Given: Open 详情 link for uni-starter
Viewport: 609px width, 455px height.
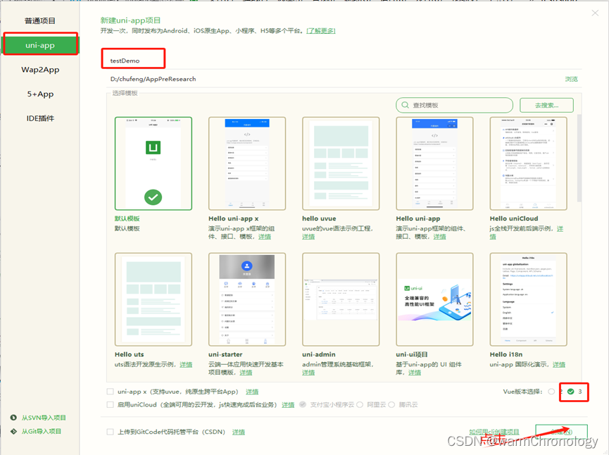Looking at the screenshot, I should [x=246, y=373].
